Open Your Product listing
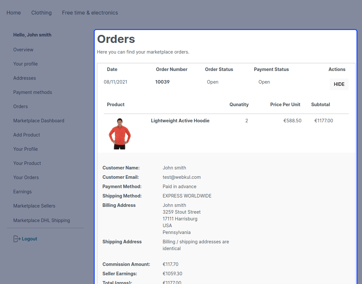Image resolution: width=362 pixels, height=284 pixels. [x=27, y=163]
